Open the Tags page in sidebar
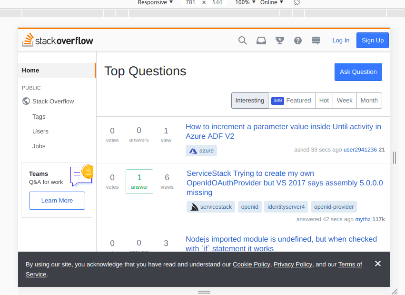The width and height of the screenshot is (405, 295). click(x=39, y=117)
